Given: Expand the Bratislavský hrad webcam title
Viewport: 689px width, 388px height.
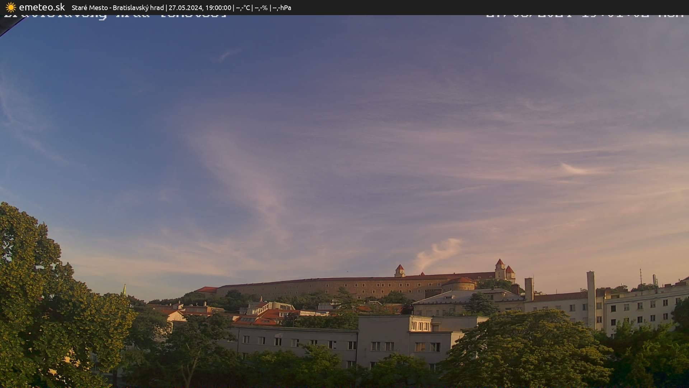Looking at the screenshot, I should (138, 7).
